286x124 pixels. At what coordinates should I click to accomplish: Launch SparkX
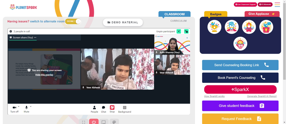coord(240,90)
